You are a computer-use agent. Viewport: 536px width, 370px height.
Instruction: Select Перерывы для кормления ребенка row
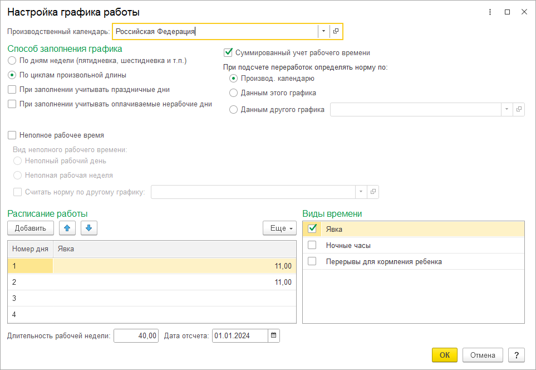pos(414,261)
